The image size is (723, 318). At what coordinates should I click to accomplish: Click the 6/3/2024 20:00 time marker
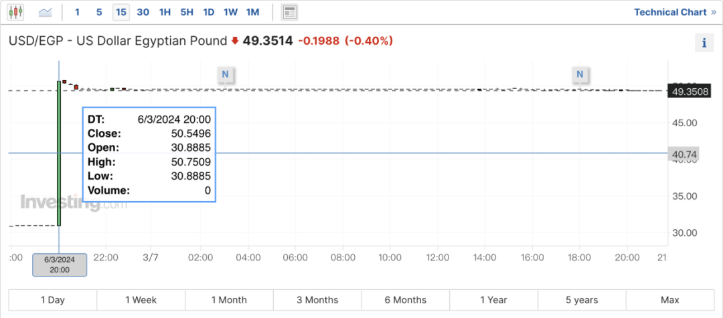click(x=60, y=265)
